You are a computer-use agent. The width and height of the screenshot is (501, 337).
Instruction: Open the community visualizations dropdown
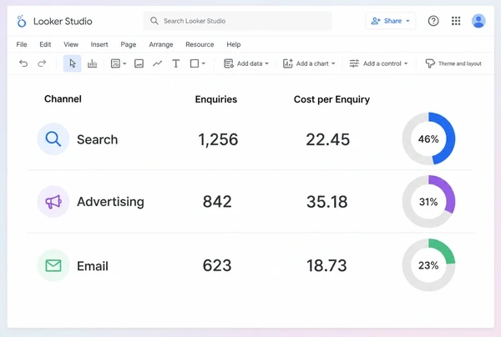119,63
